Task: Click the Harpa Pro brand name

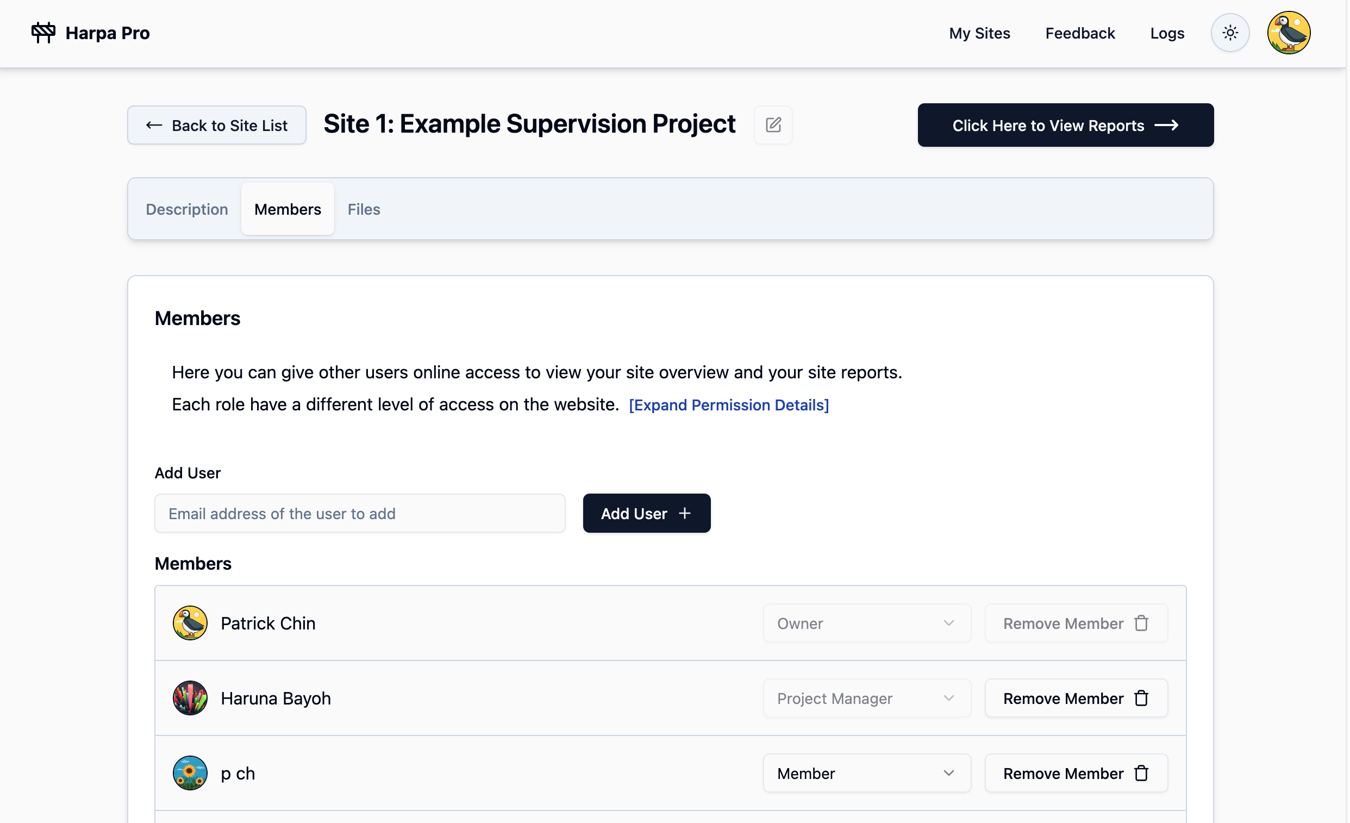Action: [108, 33]
